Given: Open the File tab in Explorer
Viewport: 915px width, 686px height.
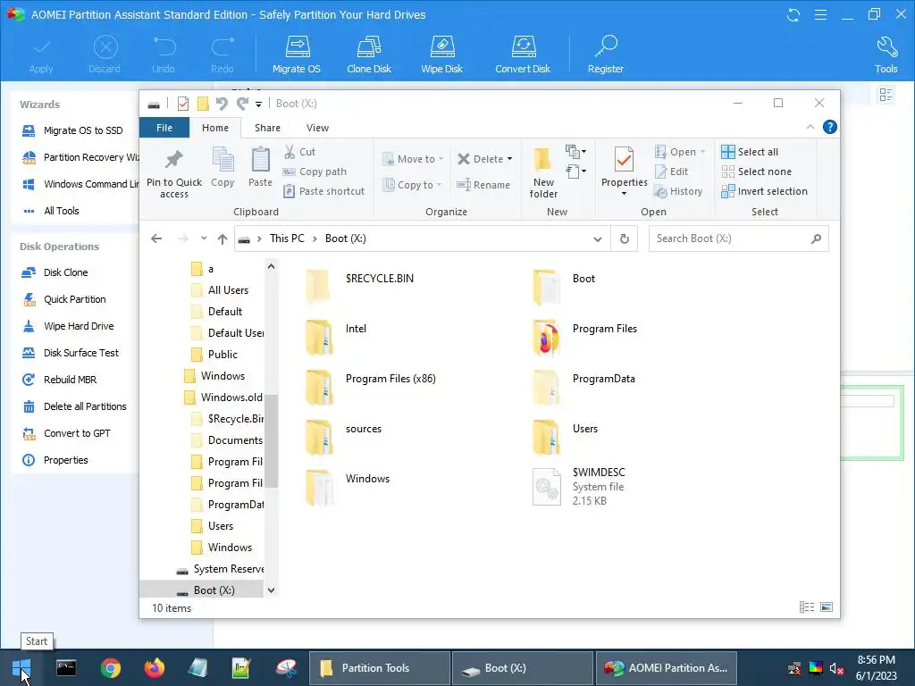Looking at the screenshot, I should [x=164, y=128].
